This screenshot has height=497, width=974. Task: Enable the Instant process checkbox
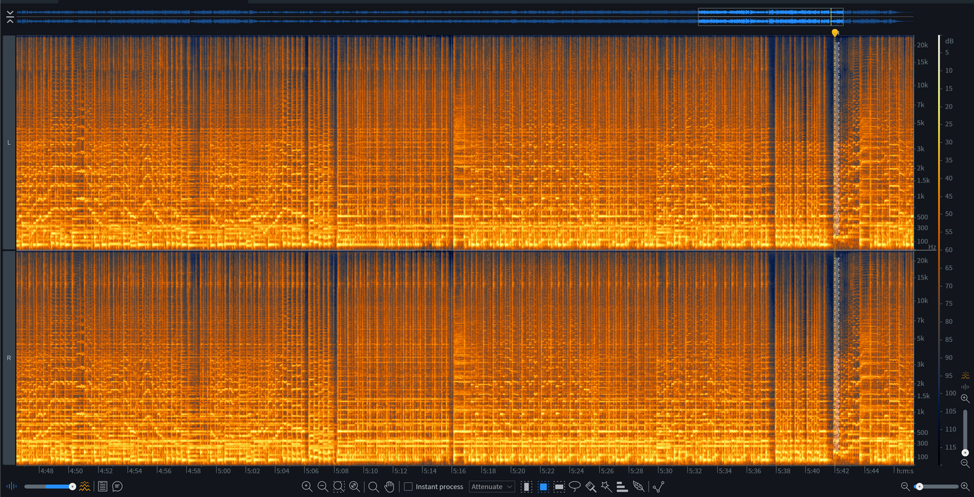point(408,487)
